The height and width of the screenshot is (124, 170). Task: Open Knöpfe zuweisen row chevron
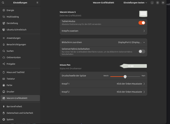(x=103, y=31)
